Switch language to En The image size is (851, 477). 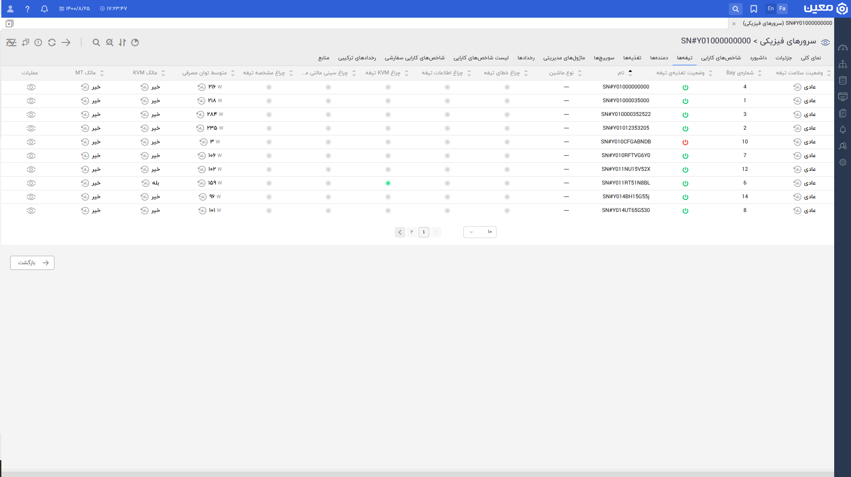(x=770, y=9)
